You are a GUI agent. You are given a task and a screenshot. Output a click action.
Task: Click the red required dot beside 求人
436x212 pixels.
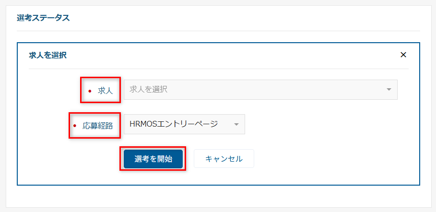89,90
